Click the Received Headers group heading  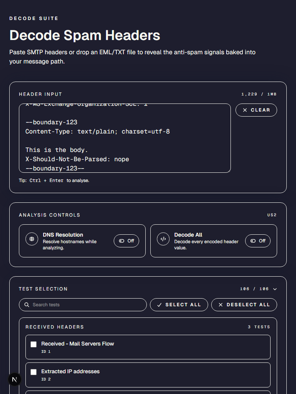pos(55,327)
